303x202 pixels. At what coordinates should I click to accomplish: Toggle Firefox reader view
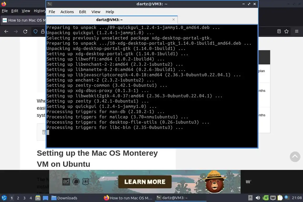coord(279,31)
